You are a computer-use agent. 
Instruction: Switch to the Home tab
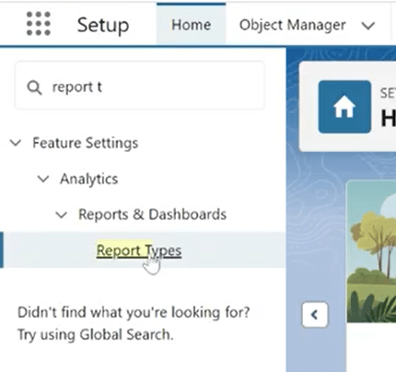tap(191, 25)
